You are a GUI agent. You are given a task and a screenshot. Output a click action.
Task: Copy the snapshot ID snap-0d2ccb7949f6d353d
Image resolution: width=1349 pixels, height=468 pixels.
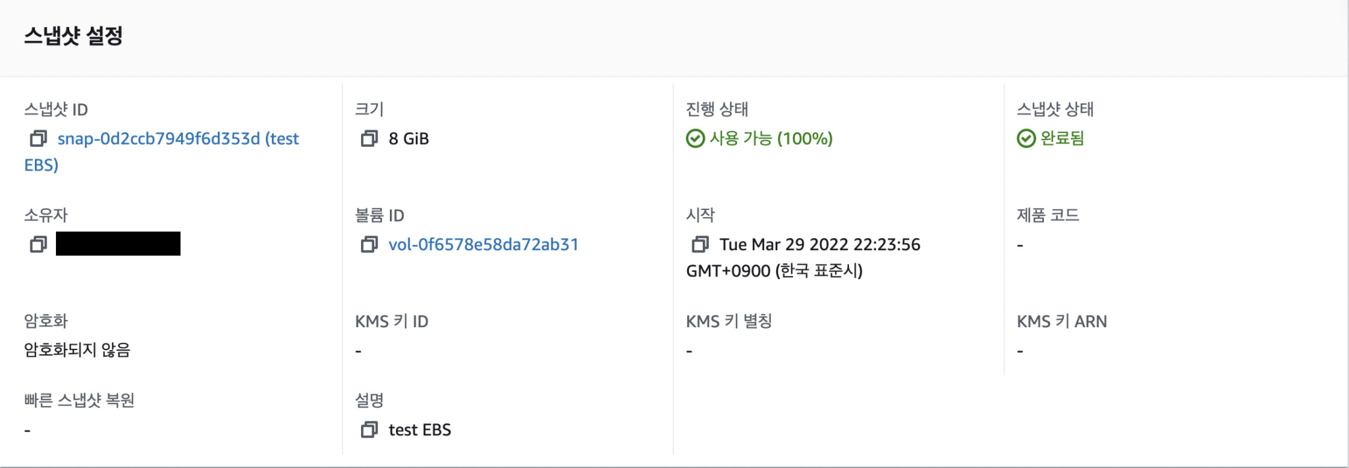pyautogui.click(x=40, y=138)
